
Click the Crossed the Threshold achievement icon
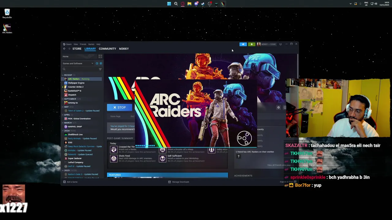tap(114, 149)
